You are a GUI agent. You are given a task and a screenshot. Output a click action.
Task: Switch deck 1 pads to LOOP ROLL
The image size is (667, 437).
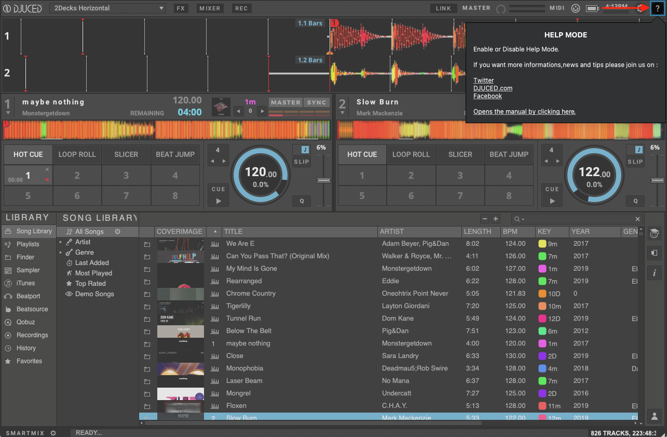tap(77, 154)
